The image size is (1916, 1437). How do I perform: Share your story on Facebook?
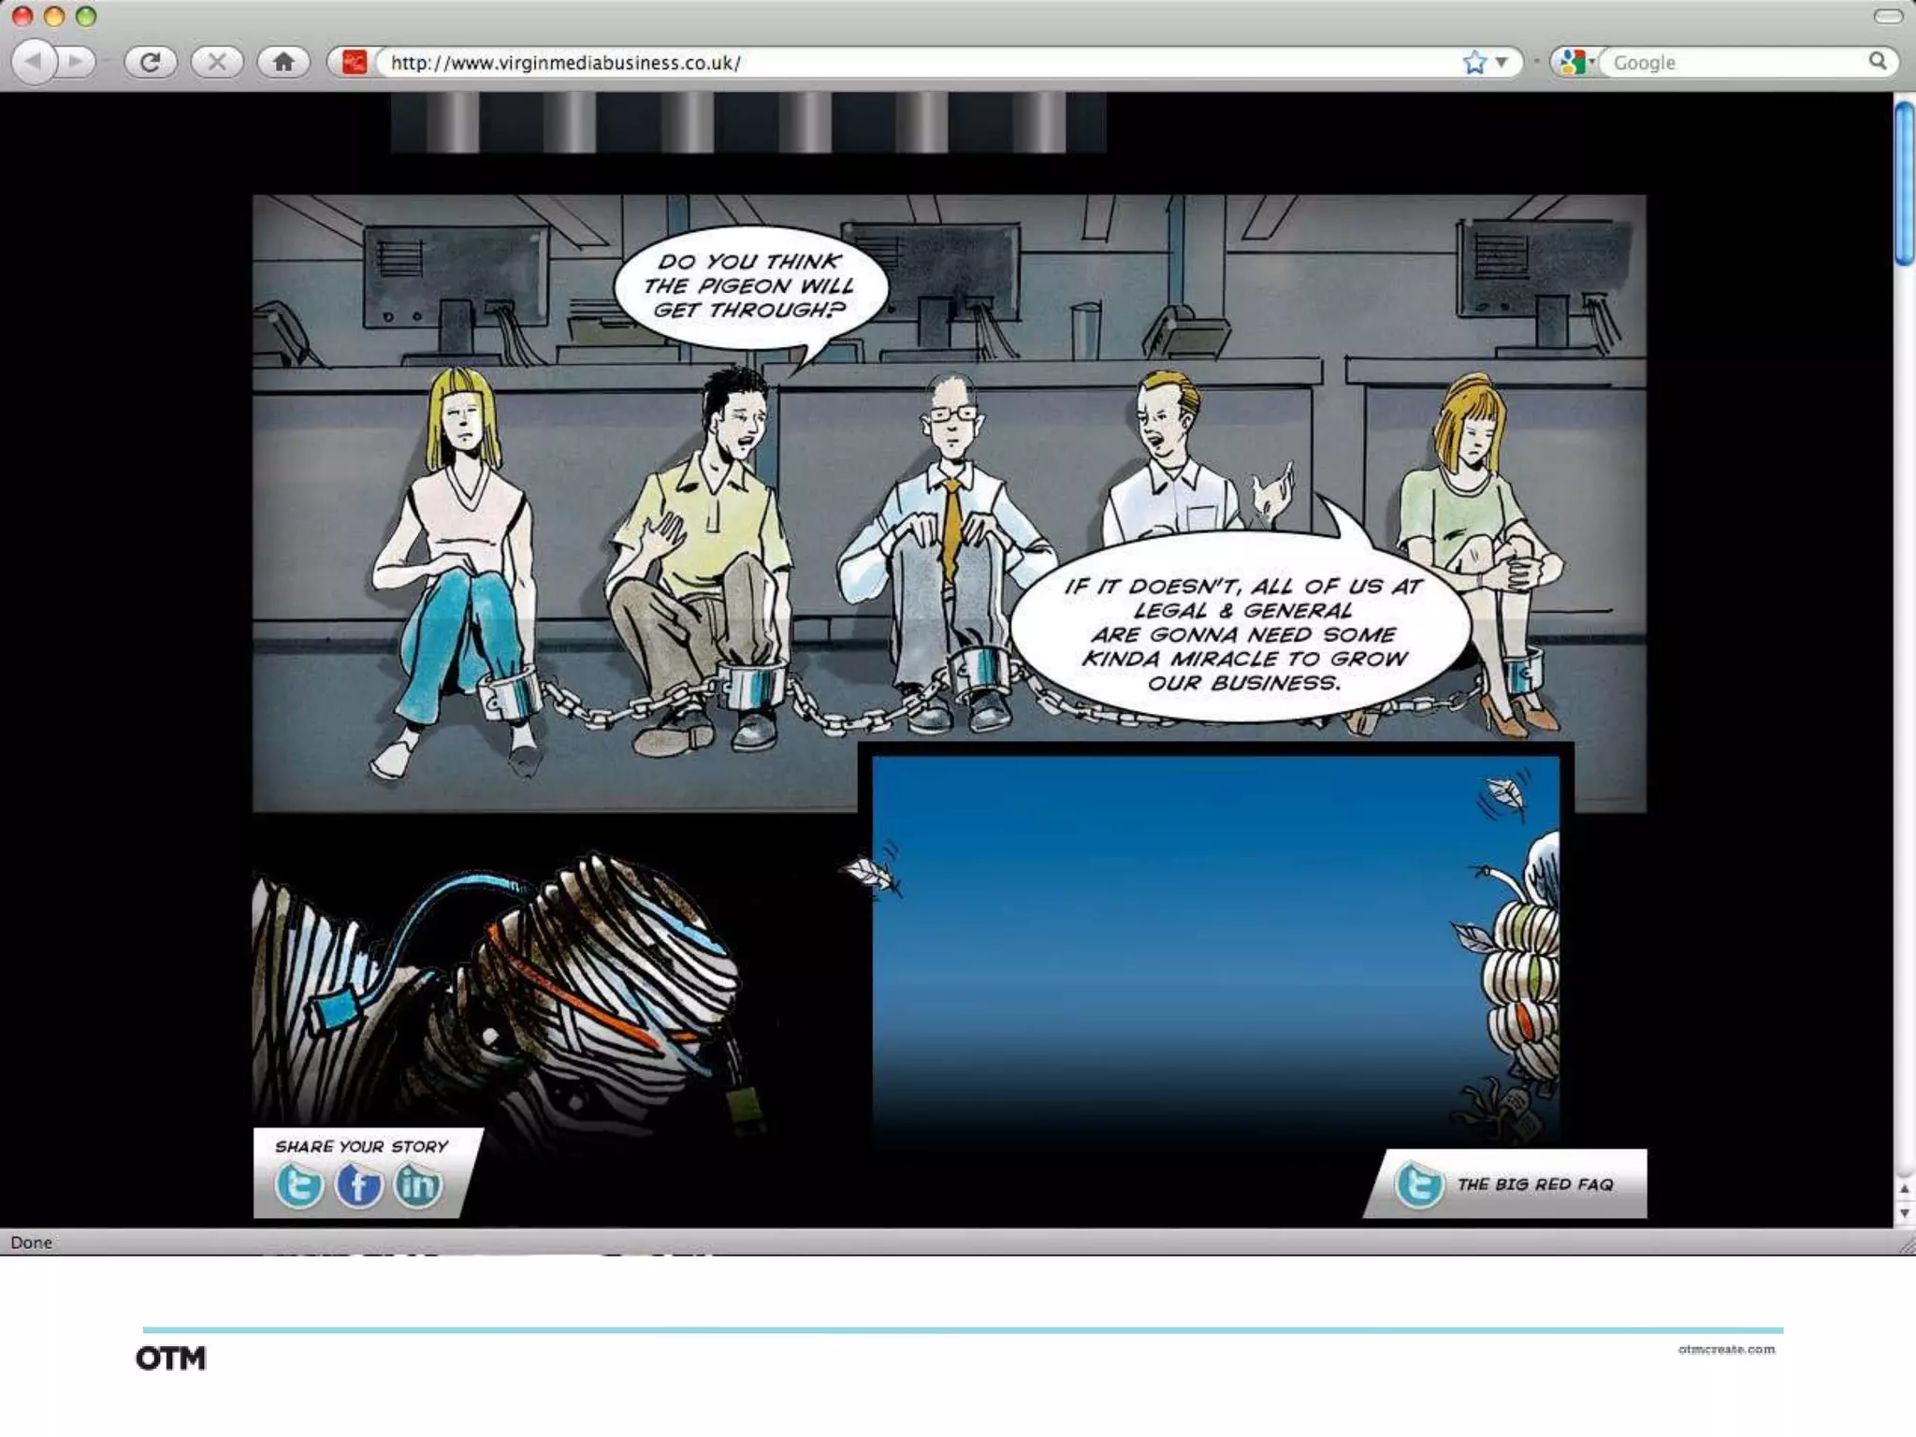coord(358,1186)
